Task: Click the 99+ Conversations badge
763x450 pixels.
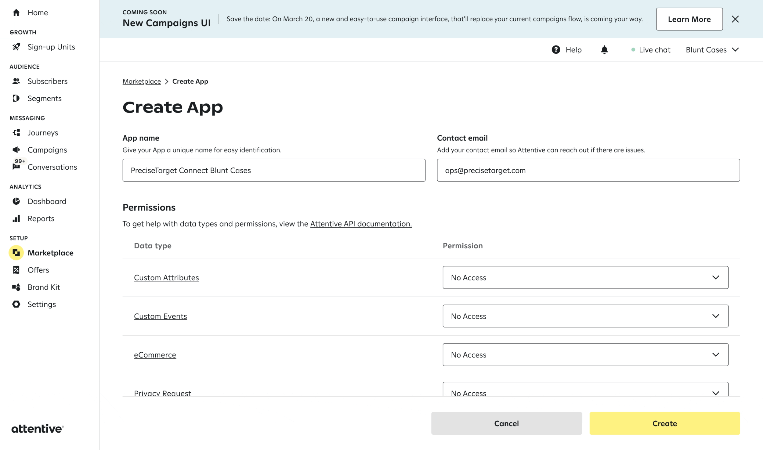Action: coord(20,161)
